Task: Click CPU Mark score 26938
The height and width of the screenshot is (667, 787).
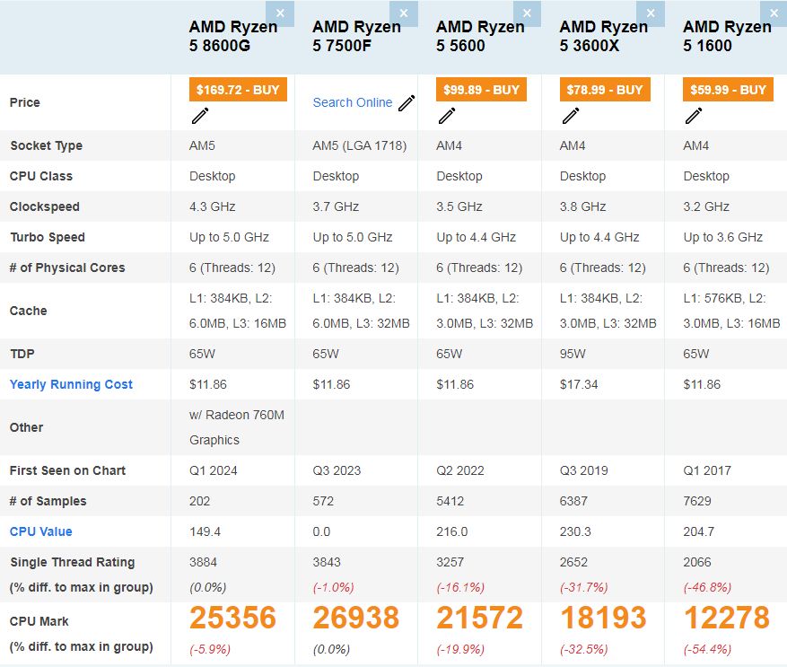Action: 356,618
